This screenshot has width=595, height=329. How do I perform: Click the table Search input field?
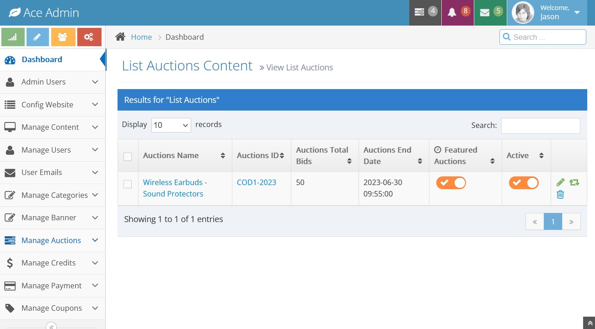[541, 126]
